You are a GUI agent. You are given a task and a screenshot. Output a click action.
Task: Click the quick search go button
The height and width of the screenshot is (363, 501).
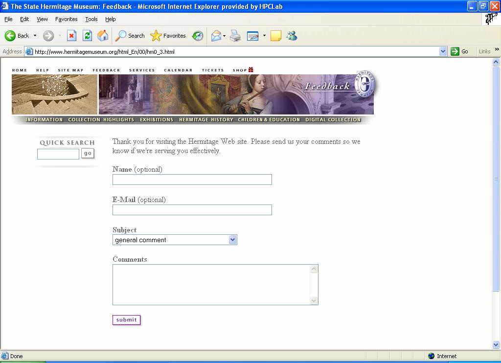(88, 154)
